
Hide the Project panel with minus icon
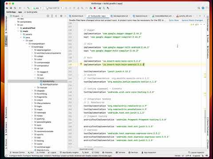tap(65, 16)
